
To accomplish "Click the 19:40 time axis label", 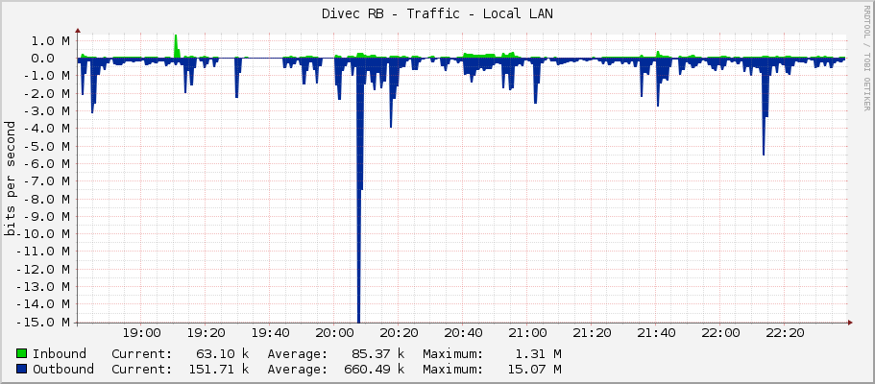I will pos(270,333).
